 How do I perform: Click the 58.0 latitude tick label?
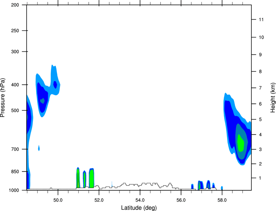coord(222,200)
